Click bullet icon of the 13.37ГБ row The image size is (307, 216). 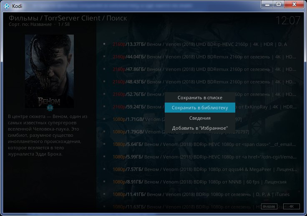[104, 44]
